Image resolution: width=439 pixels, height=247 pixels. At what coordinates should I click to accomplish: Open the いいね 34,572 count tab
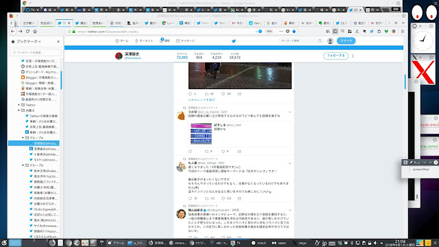[x=235, y=56]
